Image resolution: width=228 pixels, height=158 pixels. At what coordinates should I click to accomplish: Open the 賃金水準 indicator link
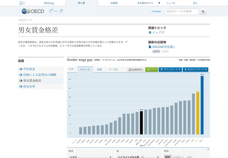click(29, 87)
